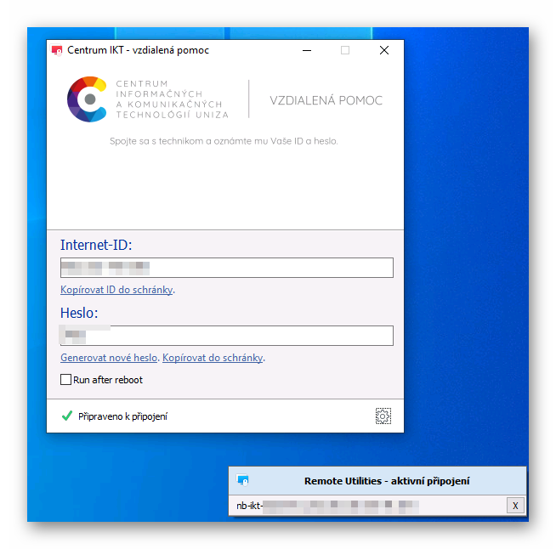The width and height of the screenshot is (556, 549).
Task: Close the vzdialená pomoc window
Action: (384, 50)
